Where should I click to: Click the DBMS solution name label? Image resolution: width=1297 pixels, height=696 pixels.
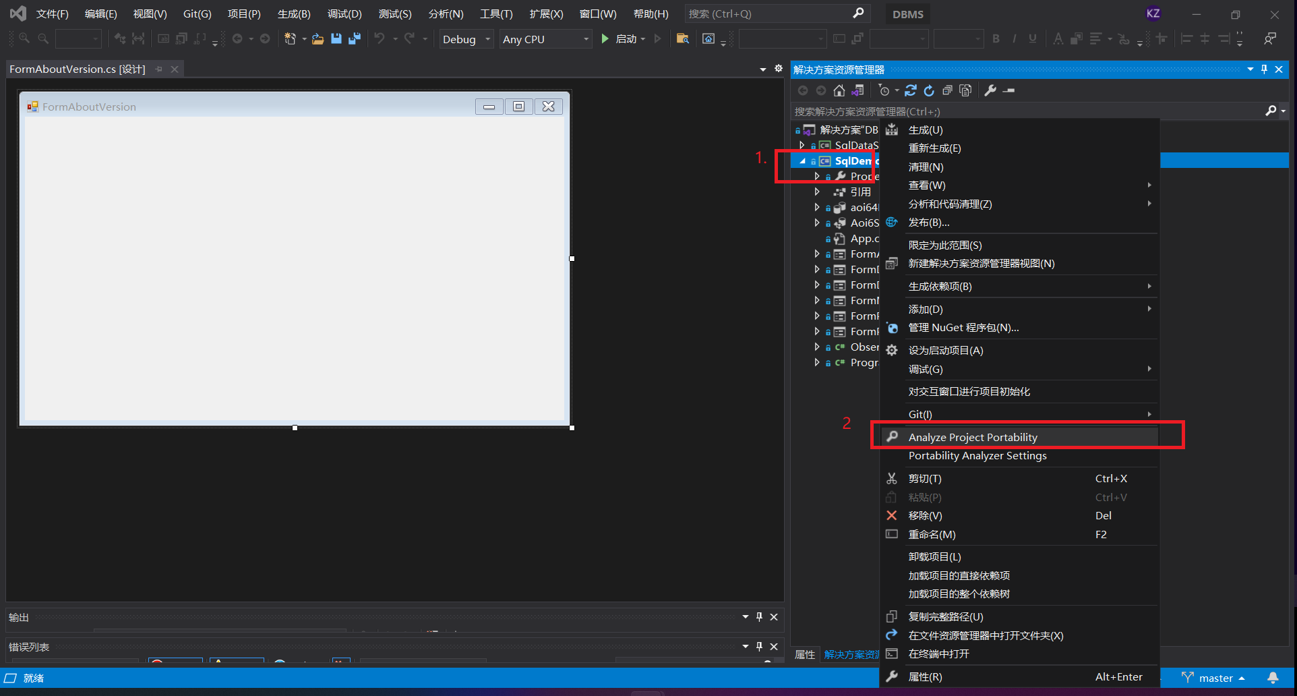(x=908, y=14)
